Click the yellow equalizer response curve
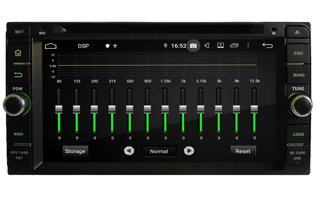The width and height of the screenshot is (317, 199). coord(157,65)
